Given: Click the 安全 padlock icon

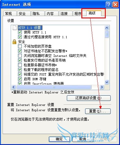Looking at the screenshot, I should click(14, 42).
